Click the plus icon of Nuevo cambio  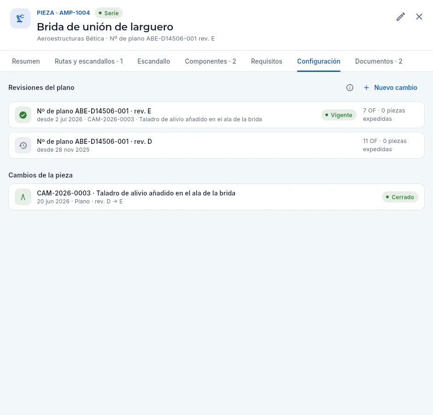point(366,88)
